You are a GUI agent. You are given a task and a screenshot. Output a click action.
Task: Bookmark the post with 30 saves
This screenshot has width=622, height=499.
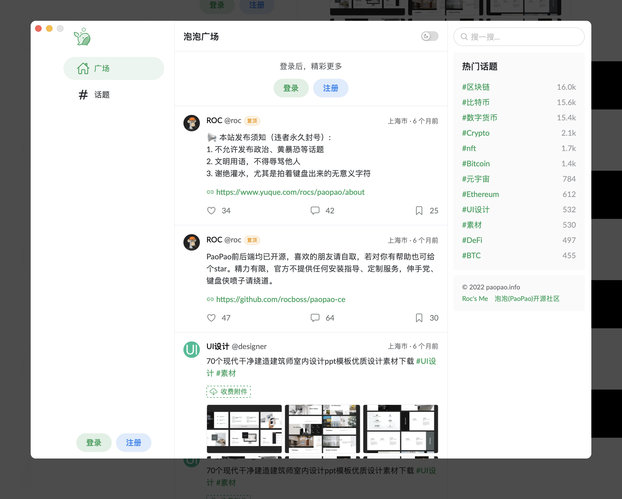point(419,318)
